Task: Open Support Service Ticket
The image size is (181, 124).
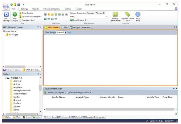Action: pos(128,17)
